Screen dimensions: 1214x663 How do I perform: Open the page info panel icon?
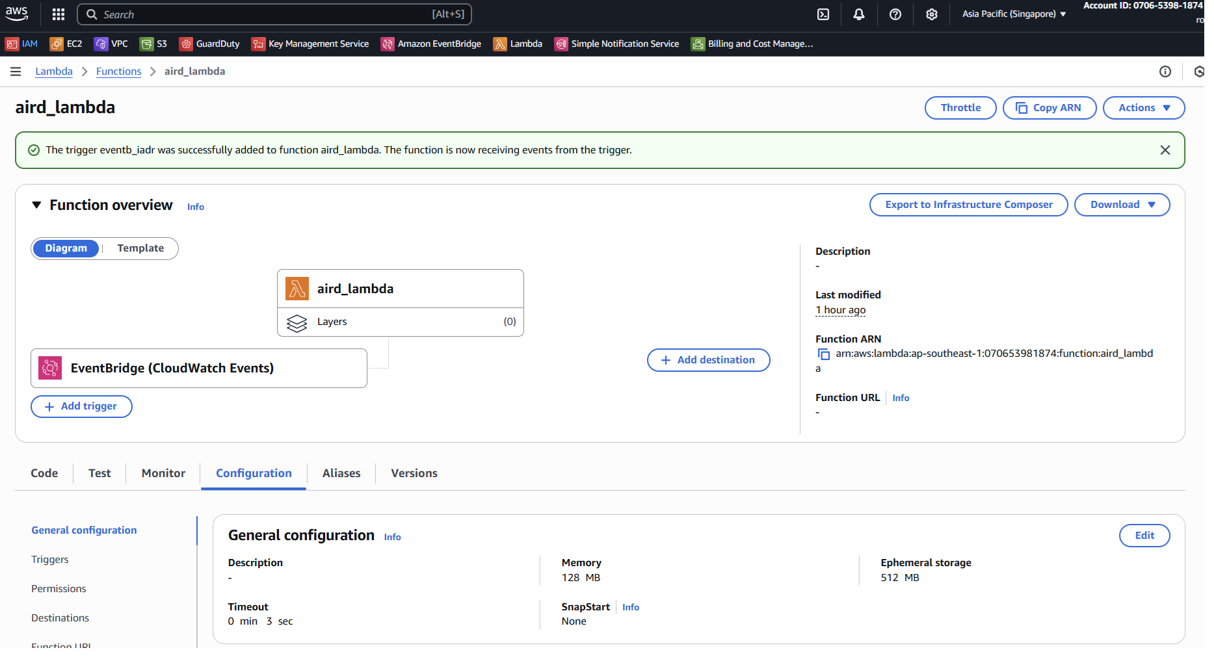coord(1165,71)
